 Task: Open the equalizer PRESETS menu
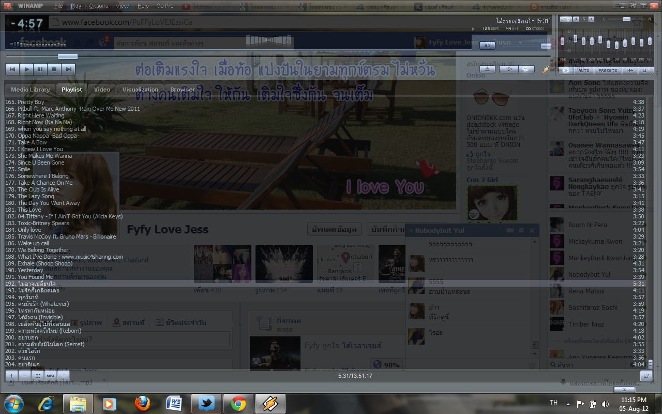(608, 70)
